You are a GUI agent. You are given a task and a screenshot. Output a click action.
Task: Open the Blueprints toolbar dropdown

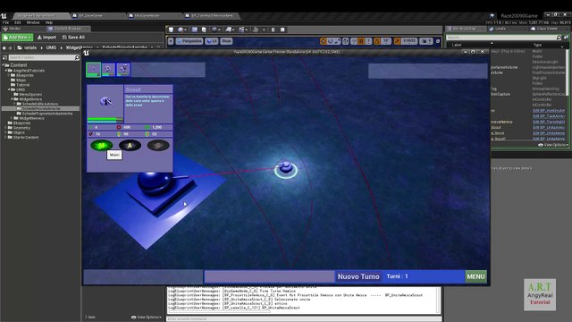(x=230, y=30)
